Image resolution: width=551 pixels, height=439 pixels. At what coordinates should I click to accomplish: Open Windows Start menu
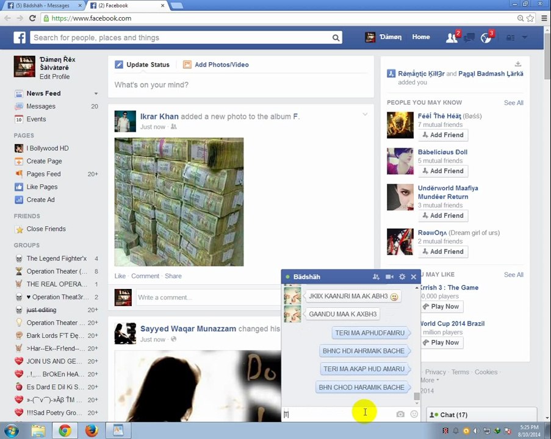coord(12,430)
